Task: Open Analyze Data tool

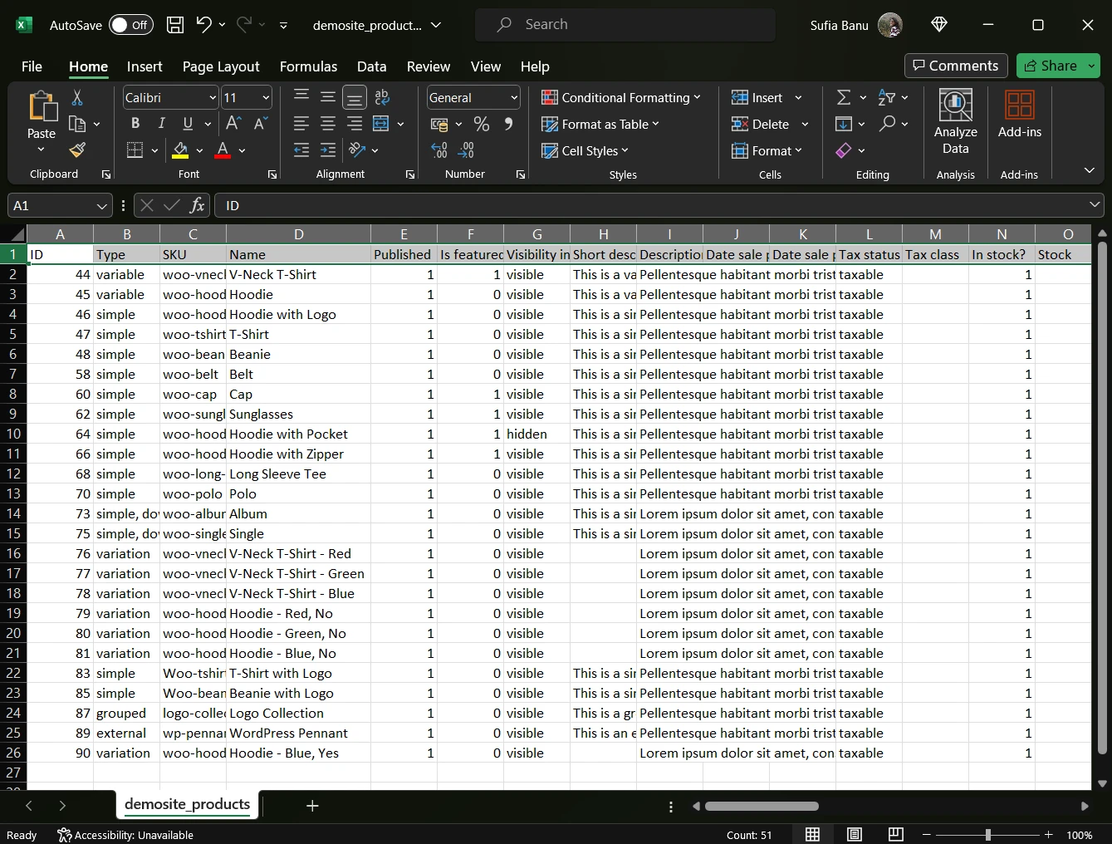Action: (955, 123)
